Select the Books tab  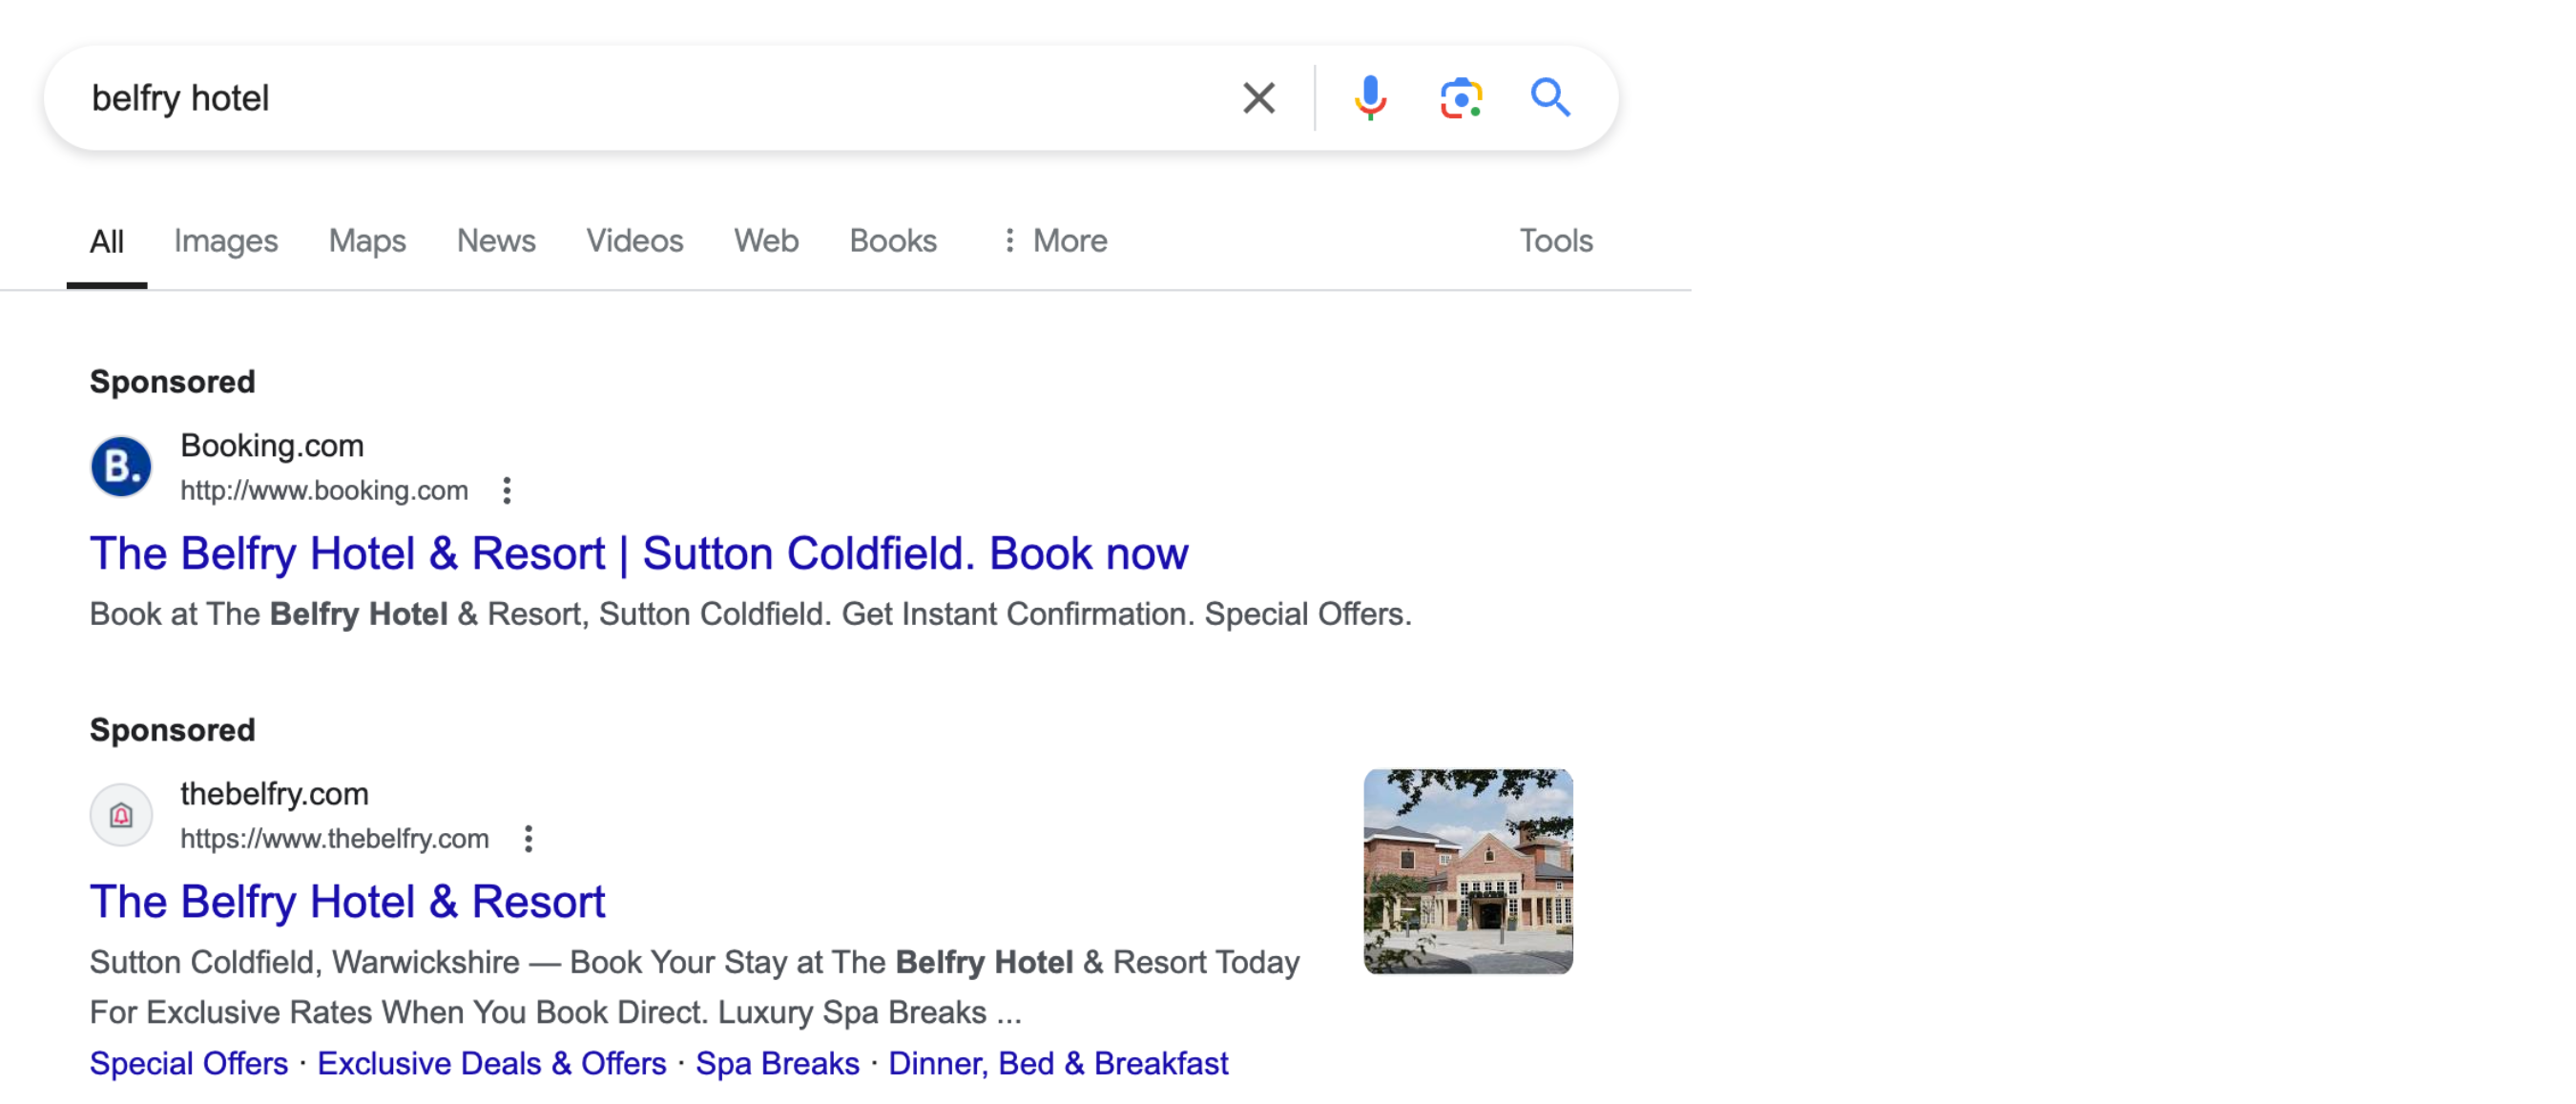(892, 241)
